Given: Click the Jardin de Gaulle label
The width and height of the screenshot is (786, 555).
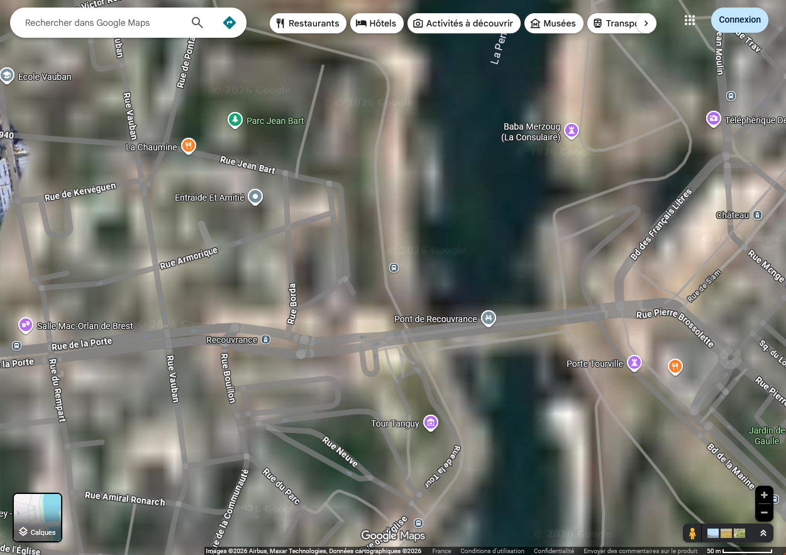Looking at the screenshot, I should pos(767,435).
